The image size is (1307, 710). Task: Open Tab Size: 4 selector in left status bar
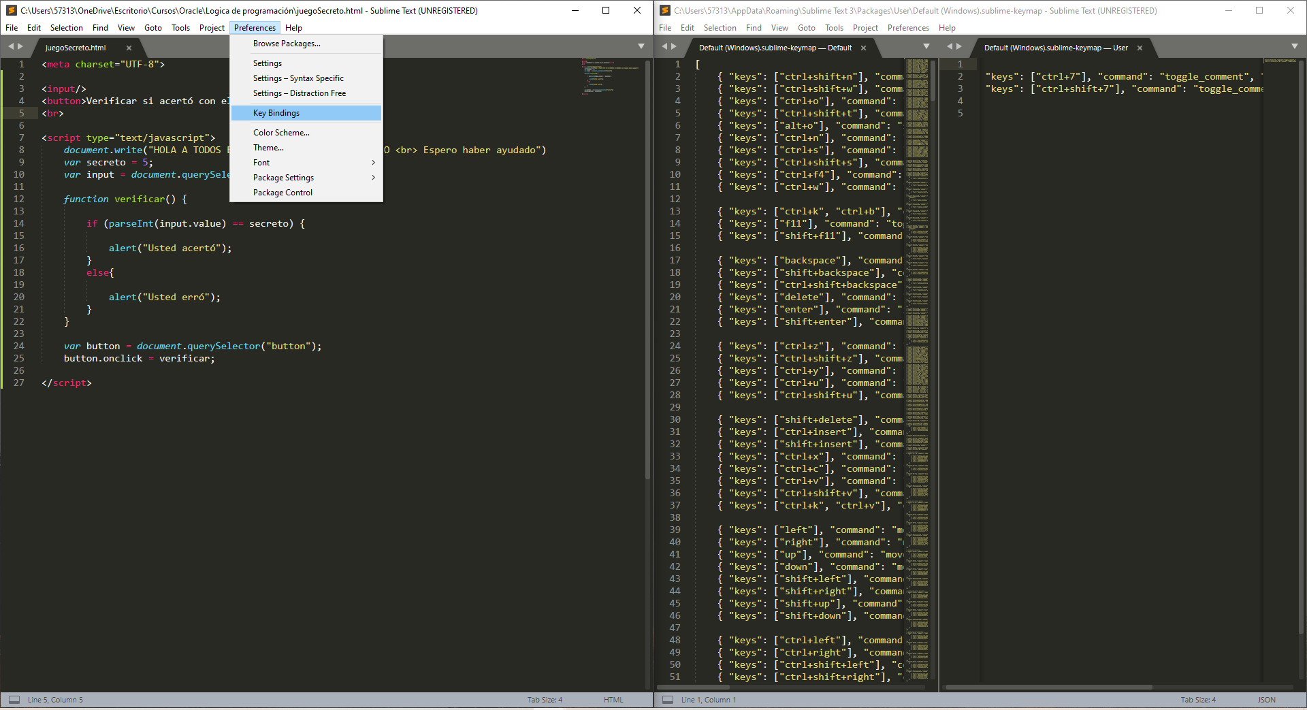[x=545, y=700]
